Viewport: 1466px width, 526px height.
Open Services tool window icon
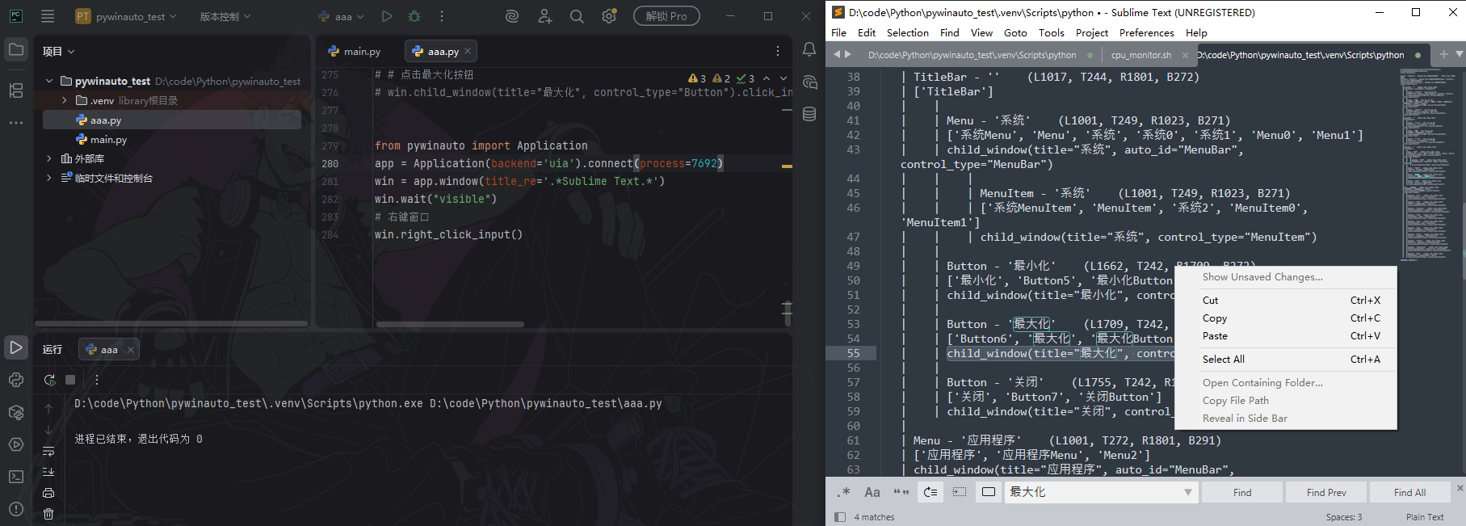(x=16, y=444)
